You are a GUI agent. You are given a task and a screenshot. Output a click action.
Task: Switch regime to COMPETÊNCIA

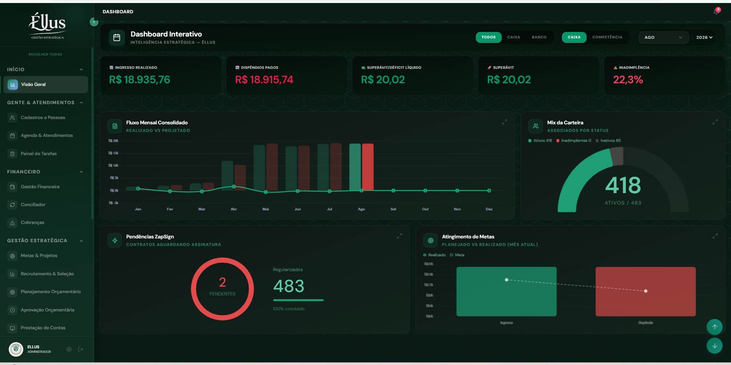coord(607,37)
